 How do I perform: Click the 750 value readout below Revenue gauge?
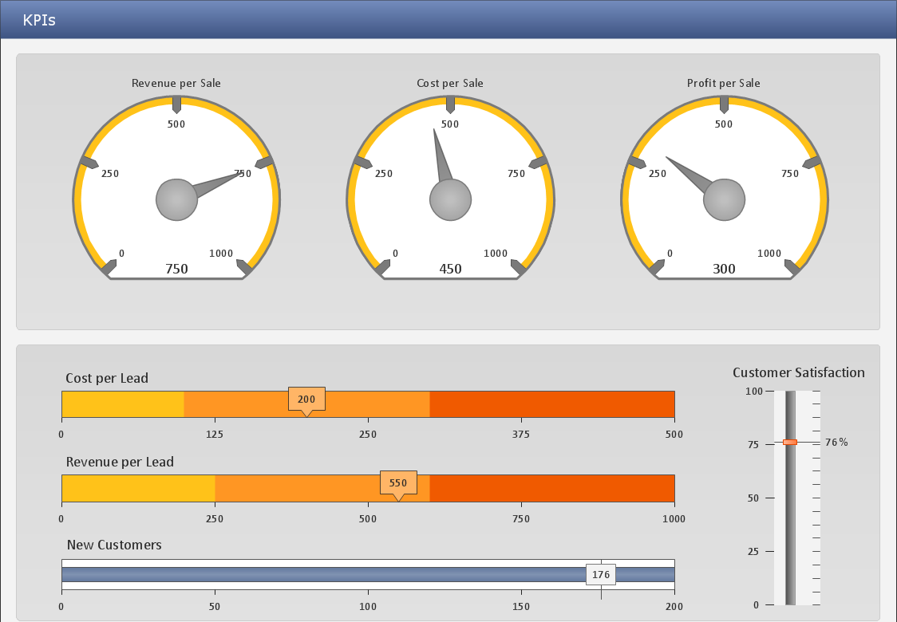coord(177,269)
